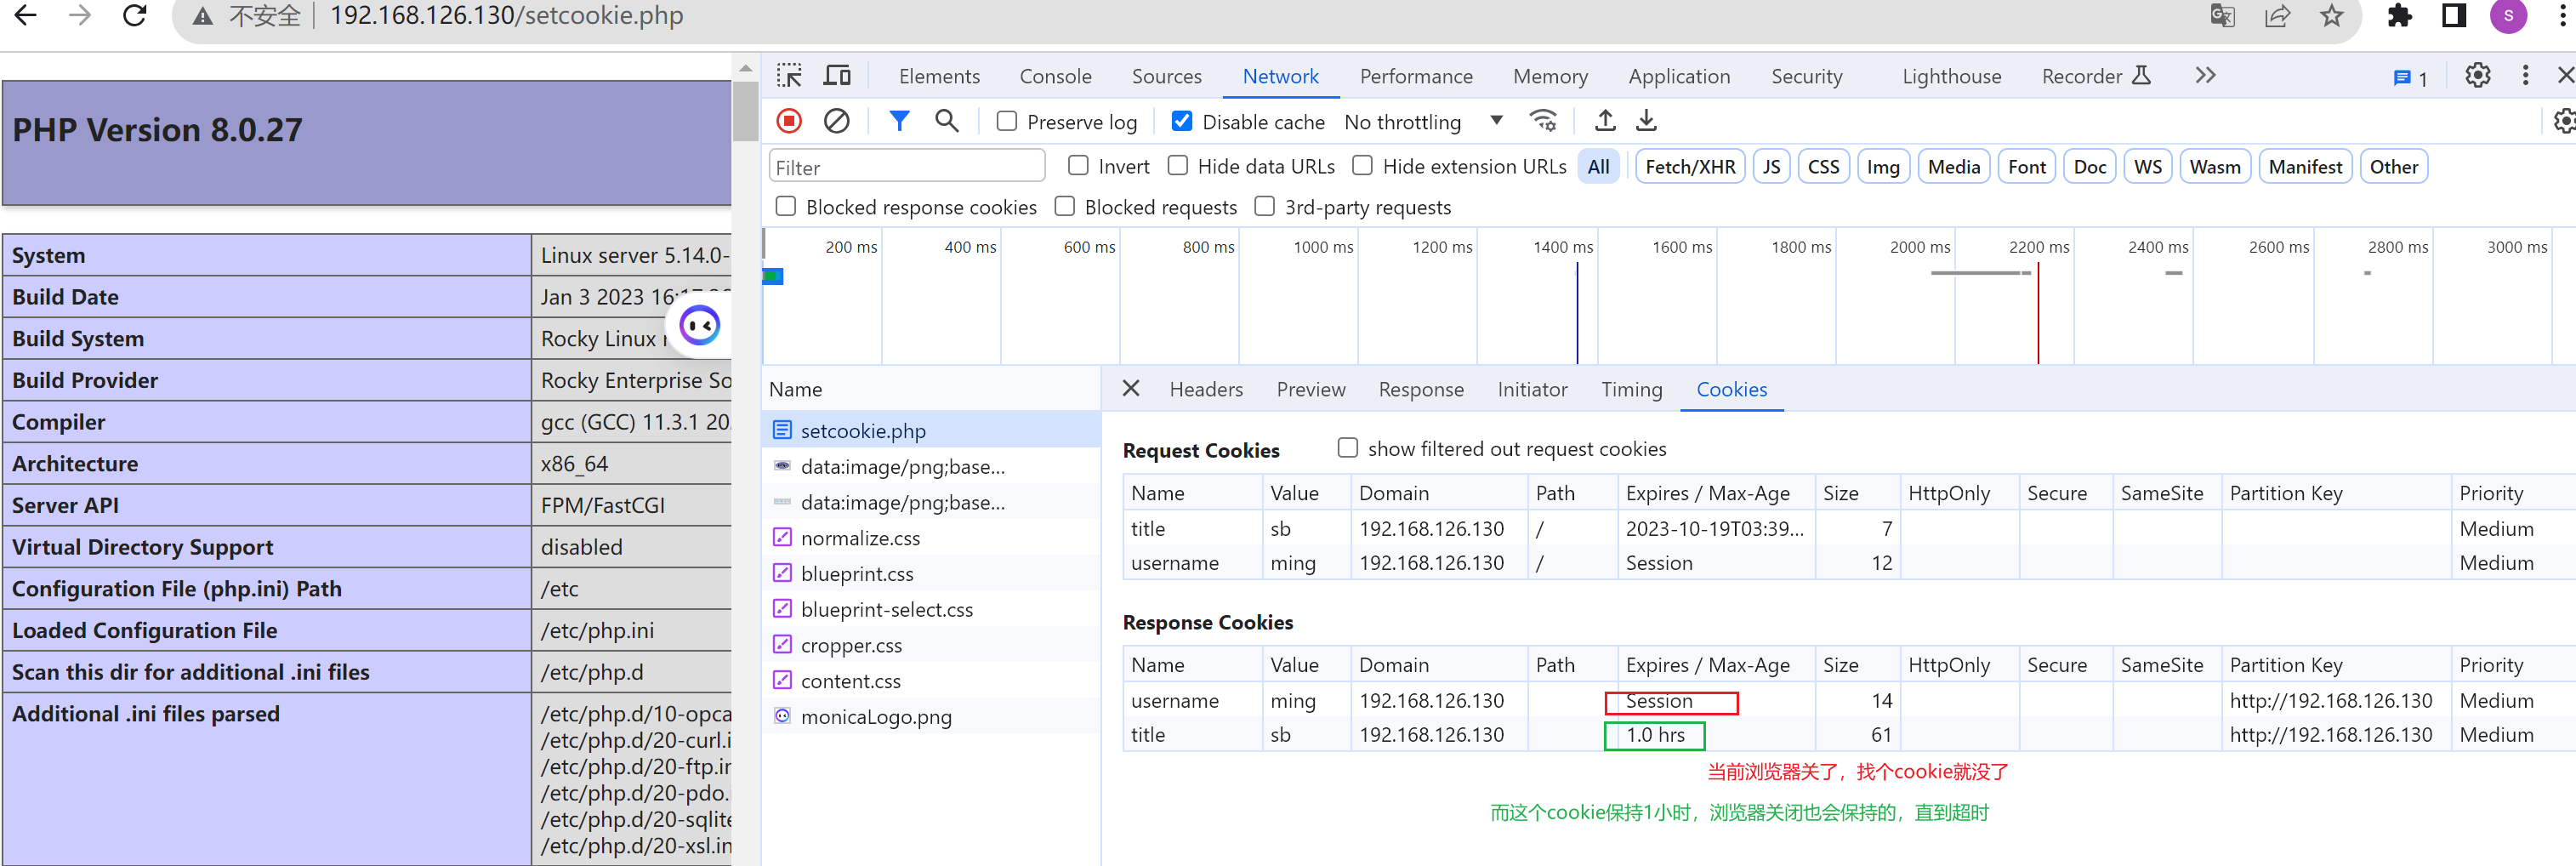
Task: Open the Headers tab of request
Action: coord(1205,389)
